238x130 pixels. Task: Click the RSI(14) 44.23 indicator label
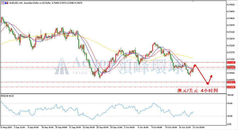[7, 96]
